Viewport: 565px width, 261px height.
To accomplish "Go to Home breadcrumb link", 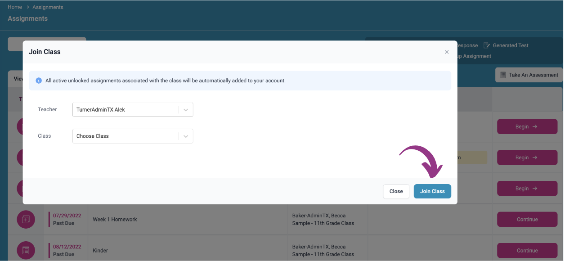I will pyautogui.click(x=15, y=7).
